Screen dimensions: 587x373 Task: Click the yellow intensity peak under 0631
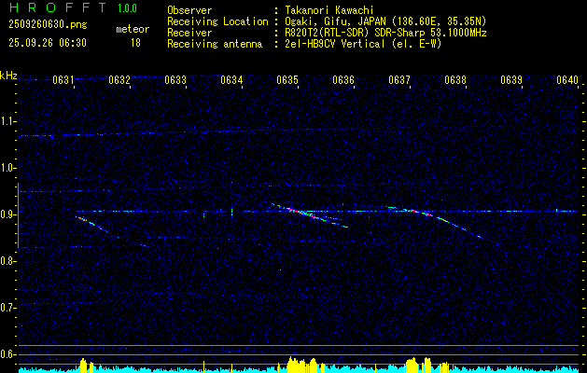[x=87, y=366]
